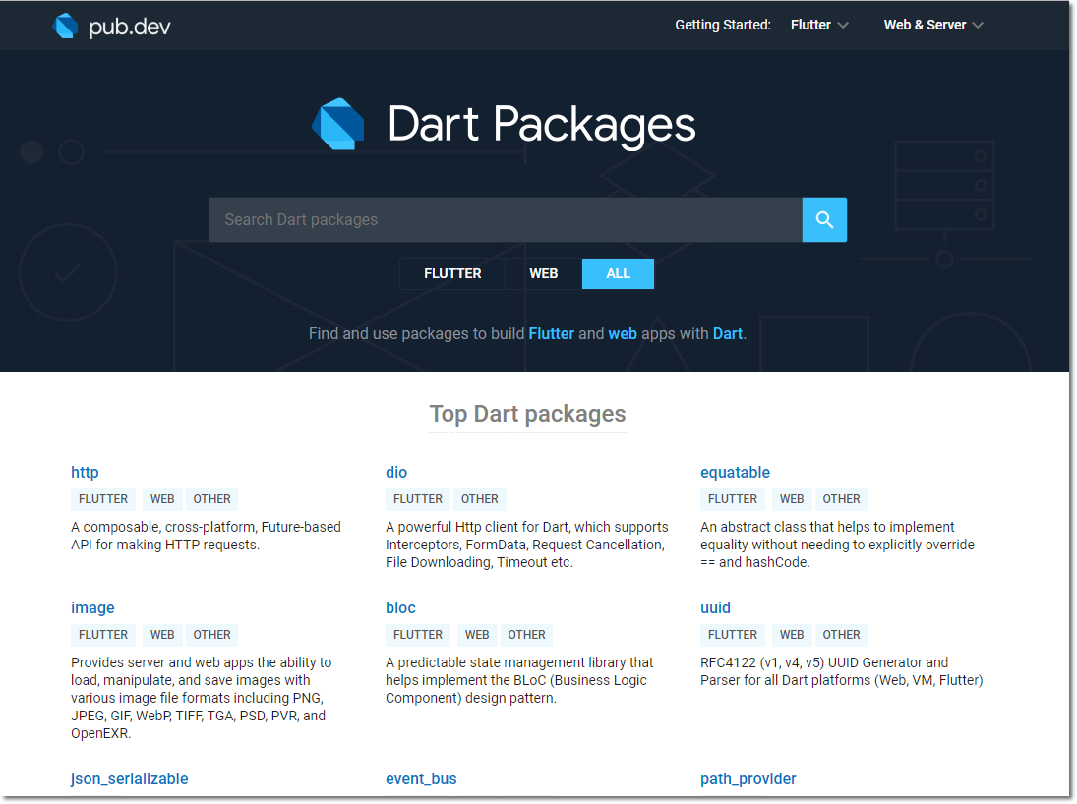Open the path_provider package page
Screen dimensions: 1077x804
[748, 779]
